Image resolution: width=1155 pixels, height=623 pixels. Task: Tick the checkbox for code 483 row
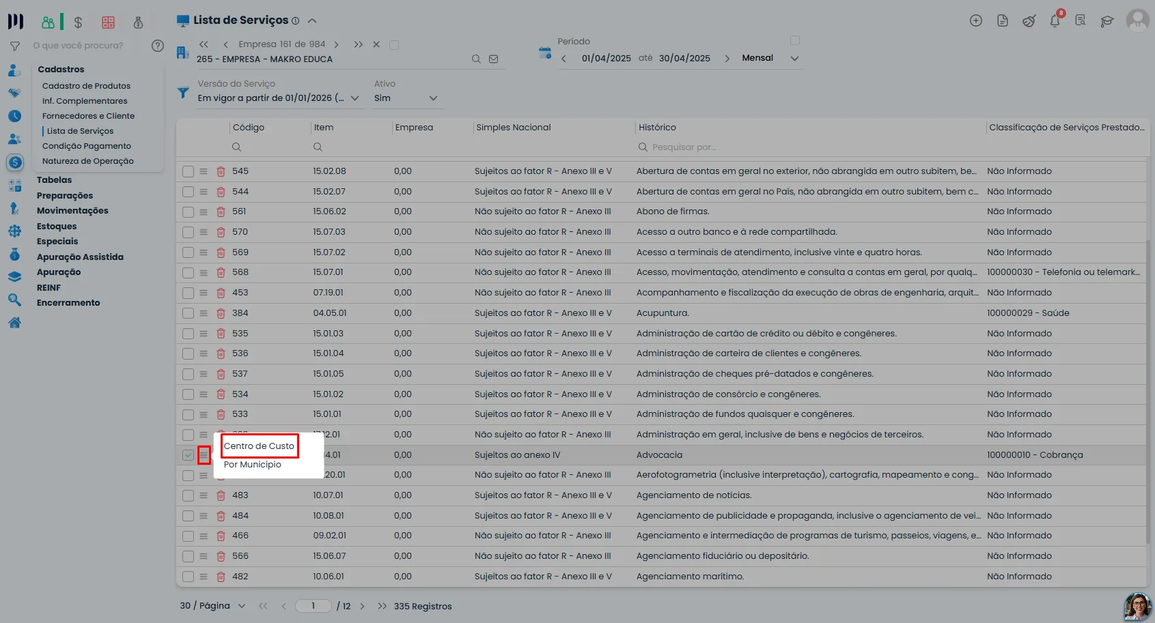188,496
